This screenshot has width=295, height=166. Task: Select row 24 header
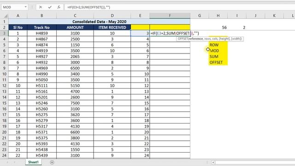[x=4, y=155]
